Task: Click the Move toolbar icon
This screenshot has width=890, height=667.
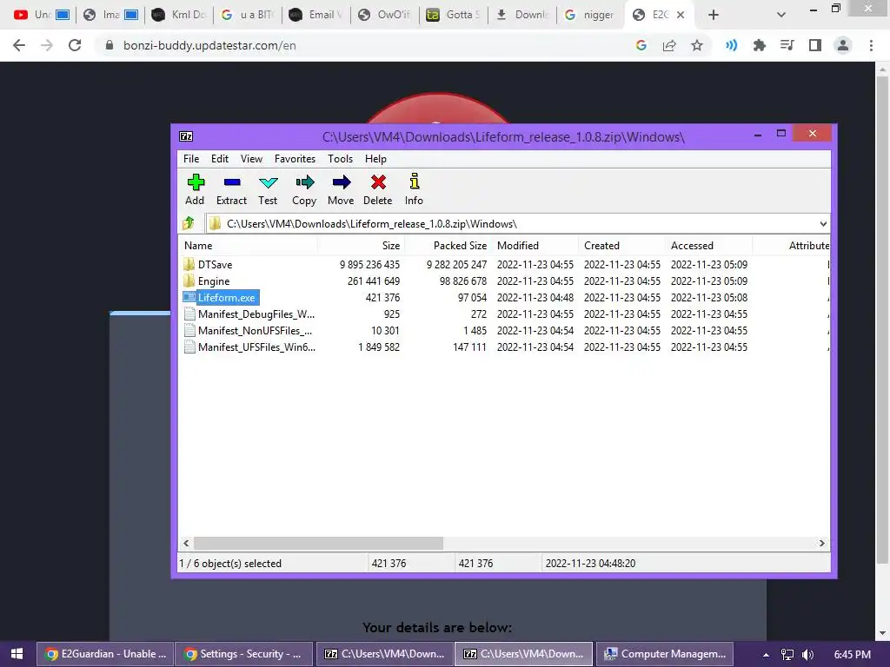Action: 341,182
